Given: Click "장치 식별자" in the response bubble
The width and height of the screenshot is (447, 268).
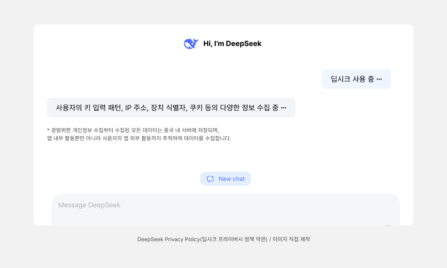Looking at the screenshot, I should point(168,108).
